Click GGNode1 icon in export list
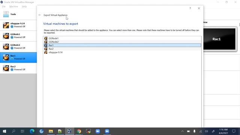 pos(46,38)
